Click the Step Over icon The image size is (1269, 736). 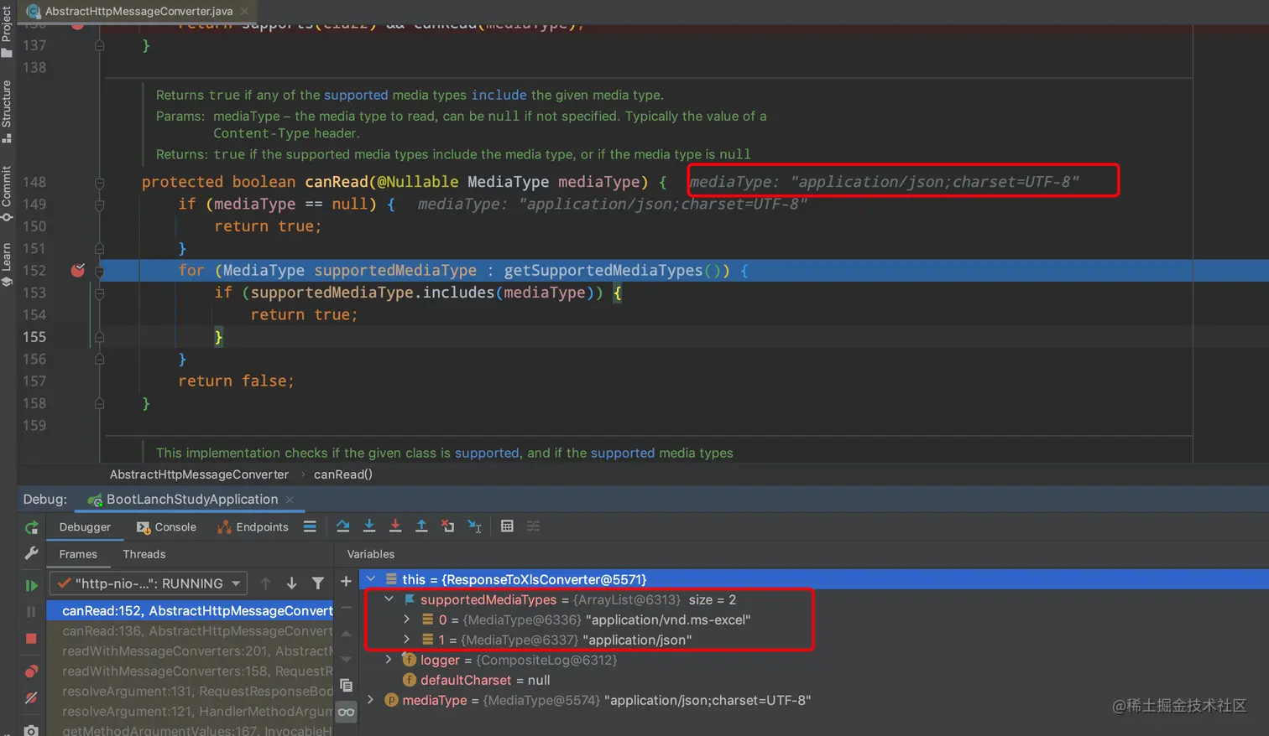click(x=342, y=526)
